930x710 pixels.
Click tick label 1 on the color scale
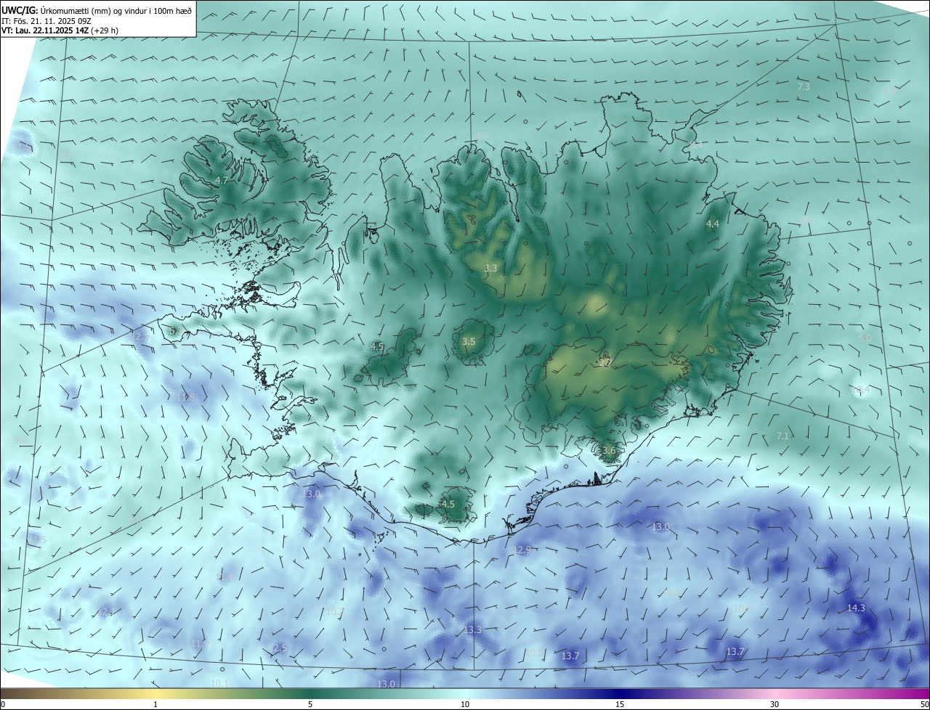(x=156, y=704)
